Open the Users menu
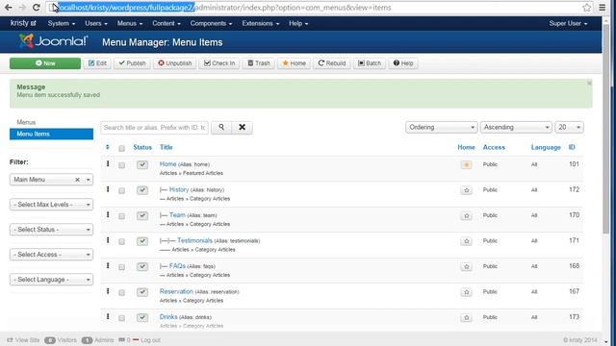616x346 pixels. pyautogui.click(x=96, y=23)
